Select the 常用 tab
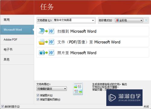Screen dimensions: 151x109 [x=17, y=20]
